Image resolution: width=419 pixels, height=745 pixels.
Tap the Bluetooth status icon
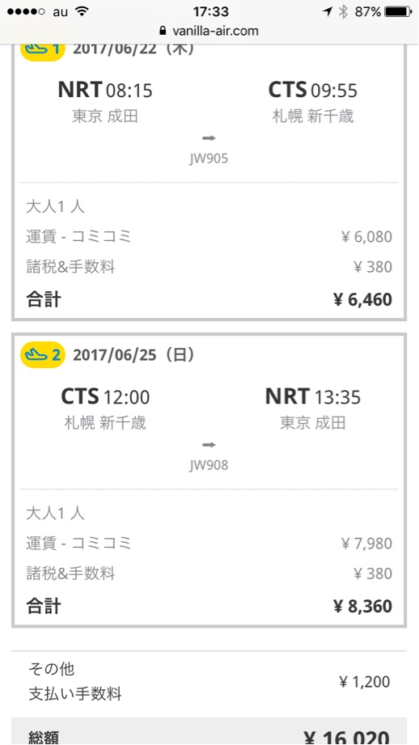click(x=343, y=12)
